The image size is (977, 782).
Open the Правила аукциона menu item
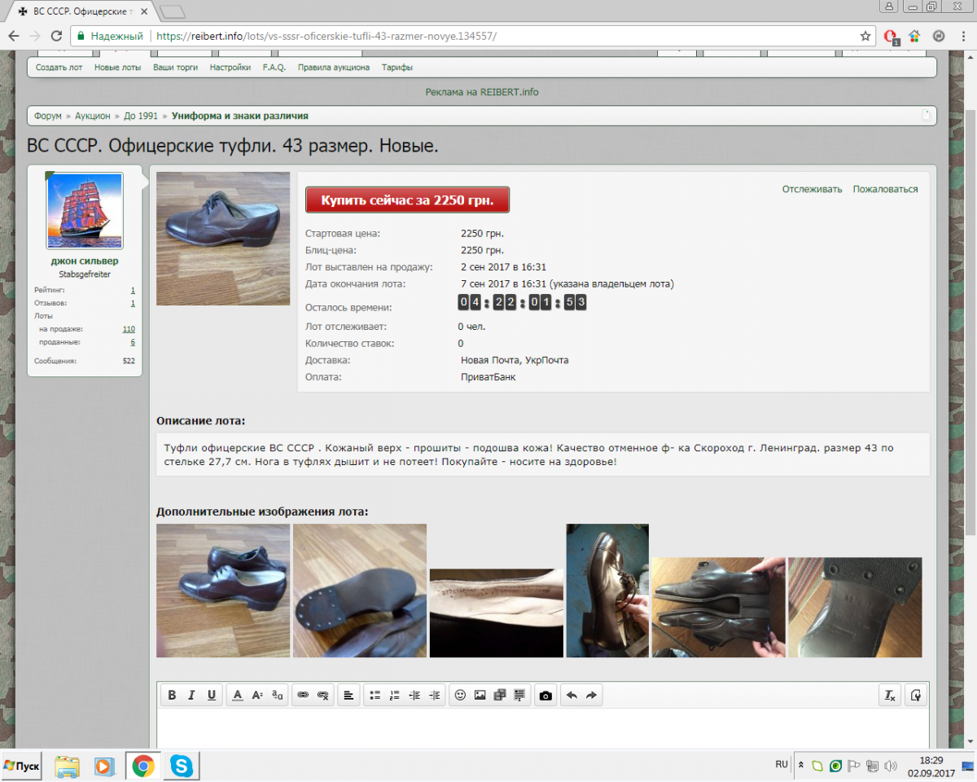click(333, 68)
